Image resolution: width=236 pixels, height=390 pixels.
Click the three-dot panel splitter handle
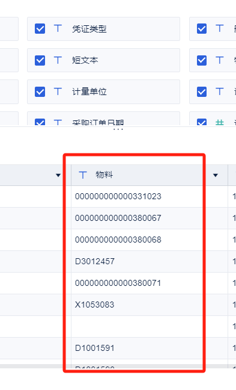pyautogui.click(x=118, y=129)
